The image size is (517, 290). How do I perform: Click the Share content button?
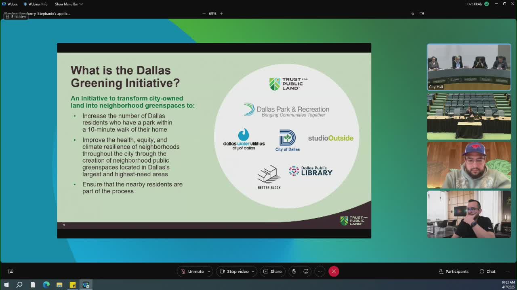pos(273,271)
